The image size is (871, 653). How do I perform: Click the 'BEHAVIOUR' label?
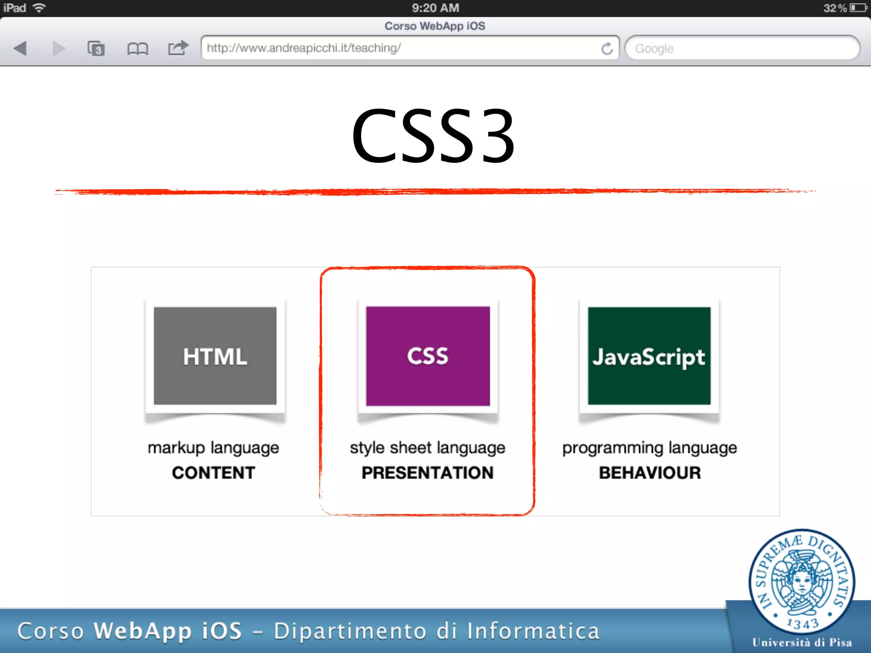(650, 473)
